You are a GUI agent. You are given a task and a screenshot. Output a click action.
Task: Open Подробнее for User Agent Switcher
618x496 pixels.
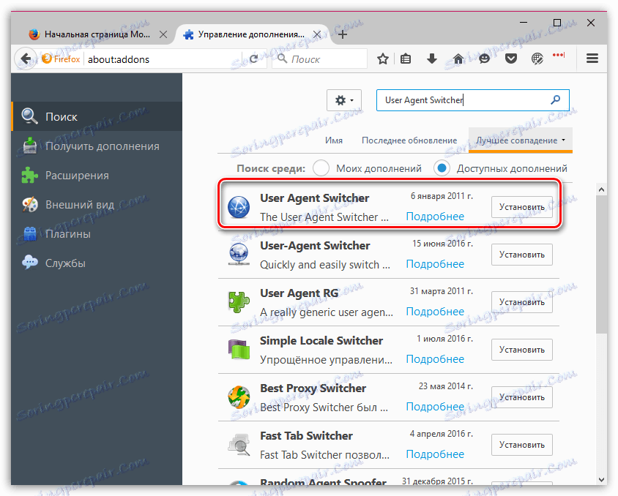(x=435, y=217)
